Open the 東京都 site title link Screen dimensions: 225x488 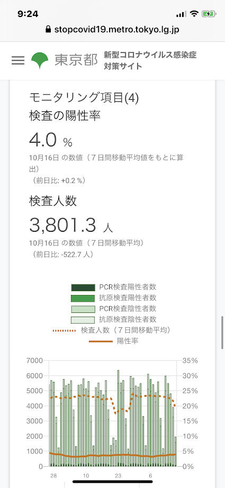(76, 60)
